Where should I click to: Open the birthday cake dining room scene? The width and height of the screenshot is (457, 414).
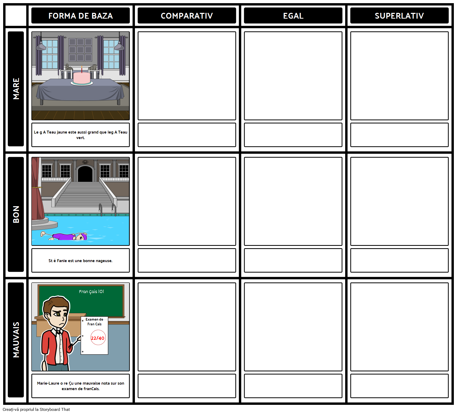tap(81, 76)
